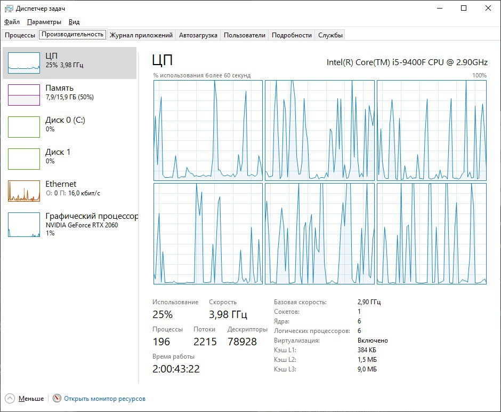Switch to the Процессы tab

20,35
